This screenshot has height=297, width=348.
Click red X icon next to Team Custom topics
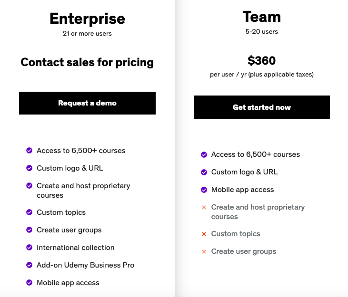click(204, 234)
